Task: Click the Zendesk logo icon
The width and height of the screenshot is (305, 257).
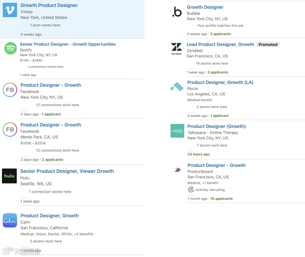Action: pos(177,49)
